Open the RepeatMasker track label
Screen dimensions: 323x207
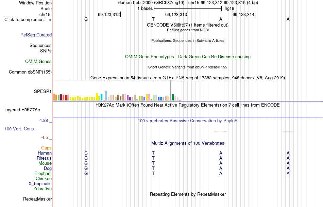(x=37, y=199)
